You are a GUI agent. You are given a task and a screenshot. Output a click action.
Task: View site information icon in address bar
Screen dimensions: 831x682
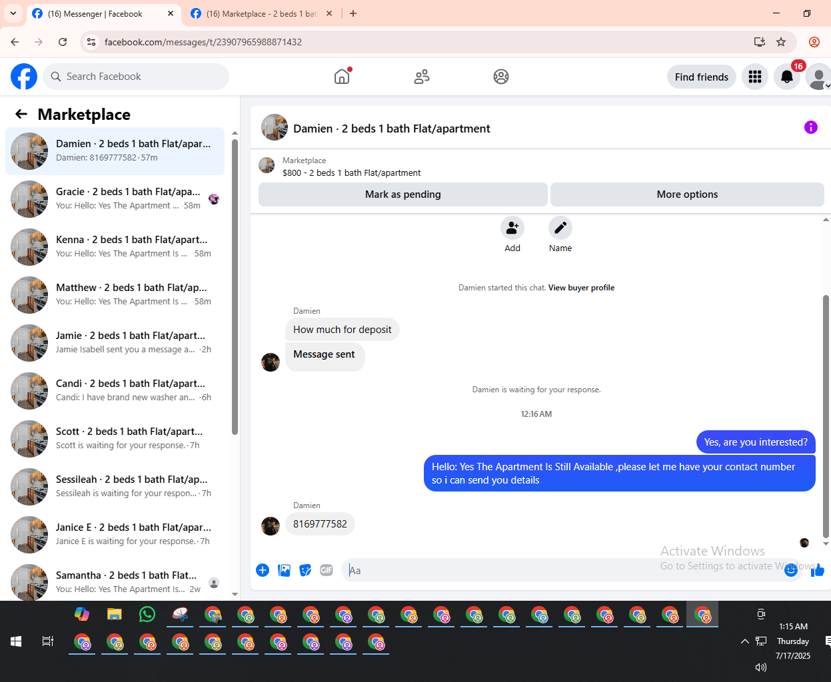tap(91, 42)
